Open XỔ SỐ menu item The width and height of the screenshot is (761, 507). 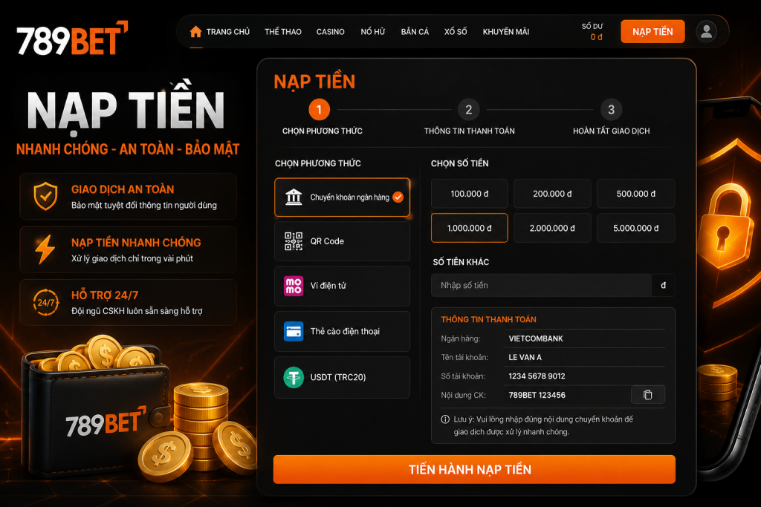456,32
